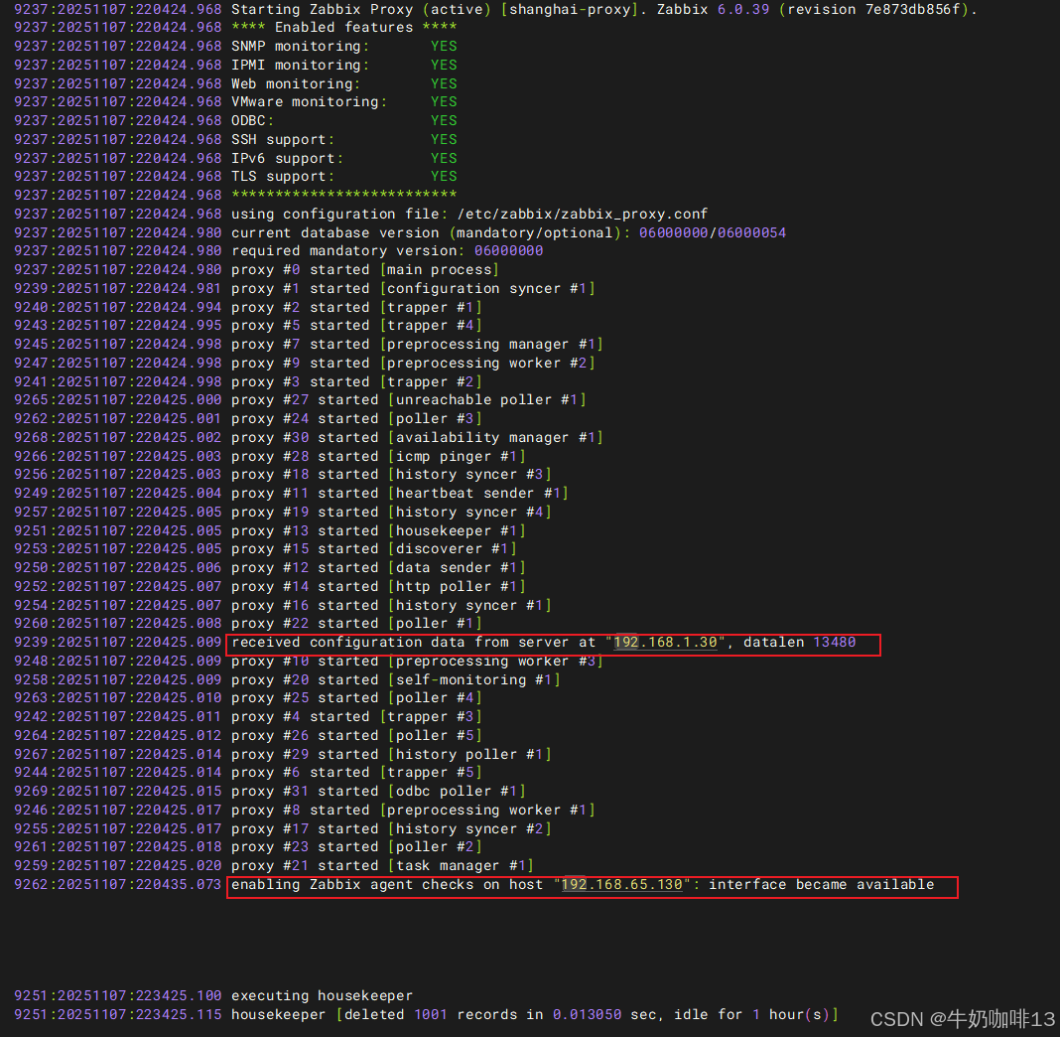Select the 'history syncer #1' line
Viewport: 1060px width, 1037px height.
283,606
